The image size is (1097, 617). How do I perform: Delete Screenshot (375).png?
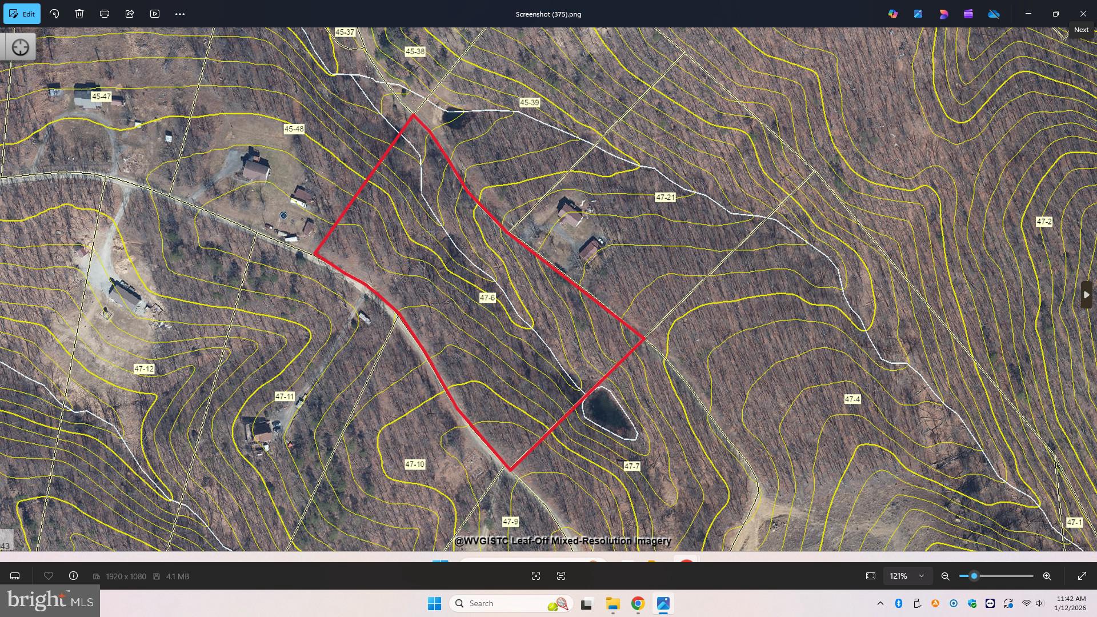click(79, 14)
